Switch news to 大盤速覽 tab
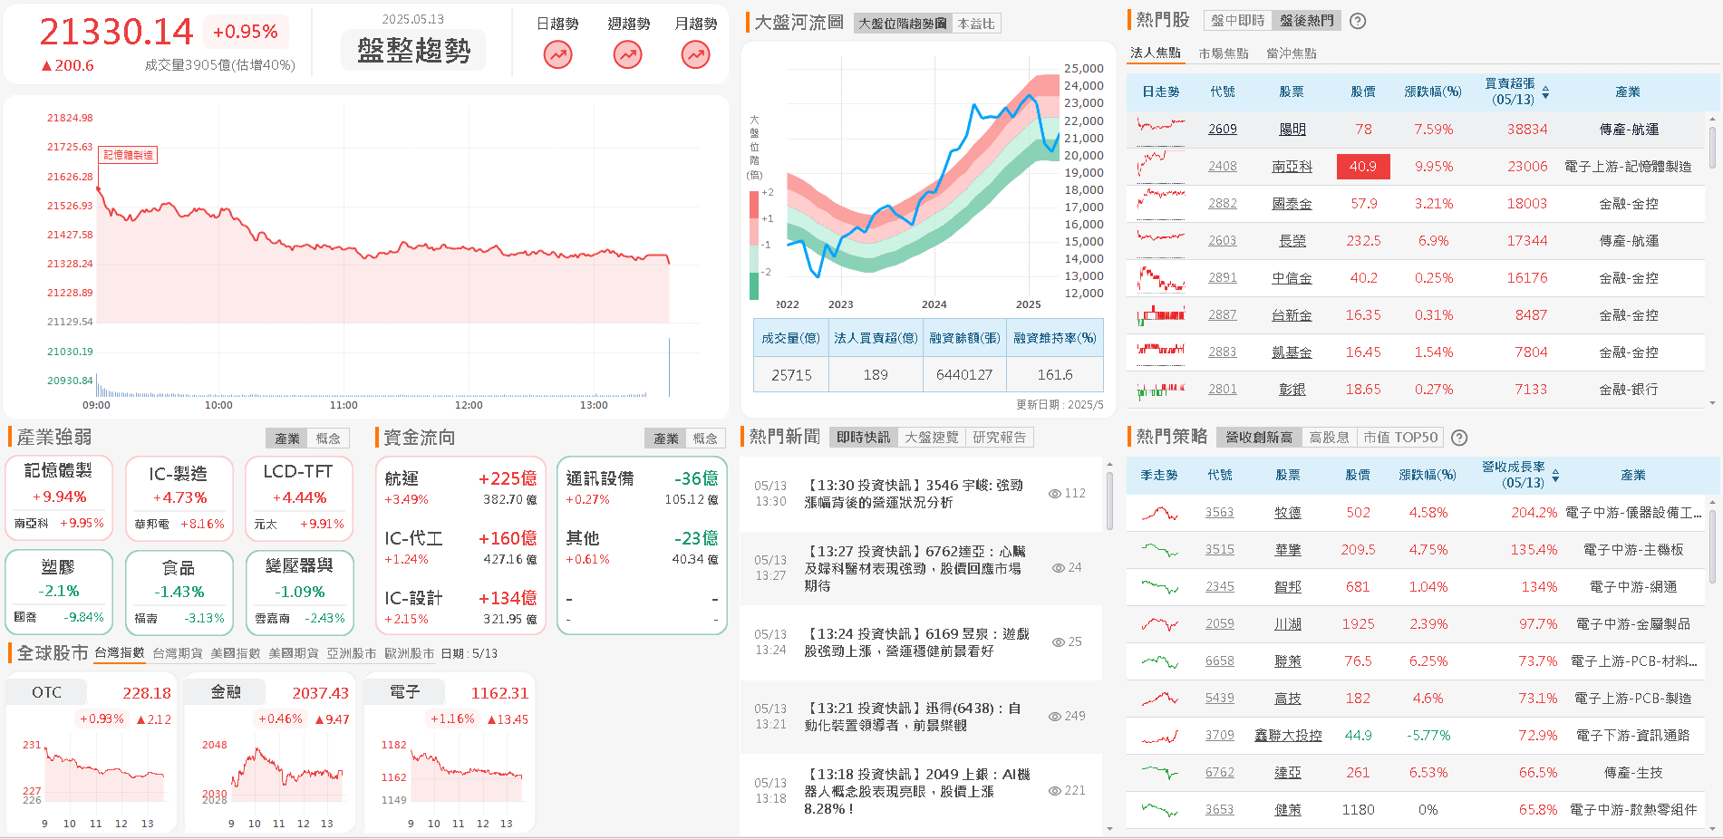The image size is (1723, 839). pos(931,438)
